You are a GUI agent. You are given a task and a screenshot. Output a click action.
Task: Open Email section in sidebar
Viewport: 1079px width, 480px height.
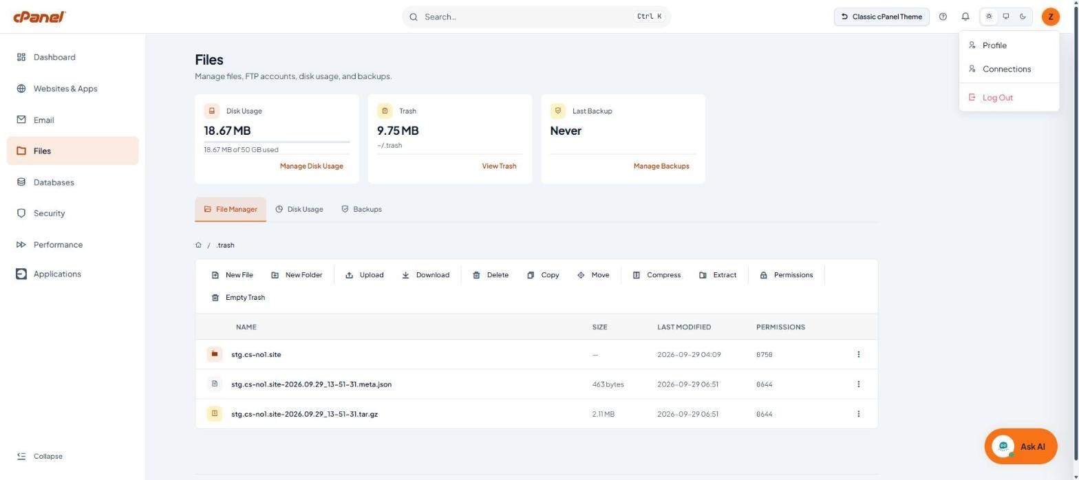(x=72, y=120)
